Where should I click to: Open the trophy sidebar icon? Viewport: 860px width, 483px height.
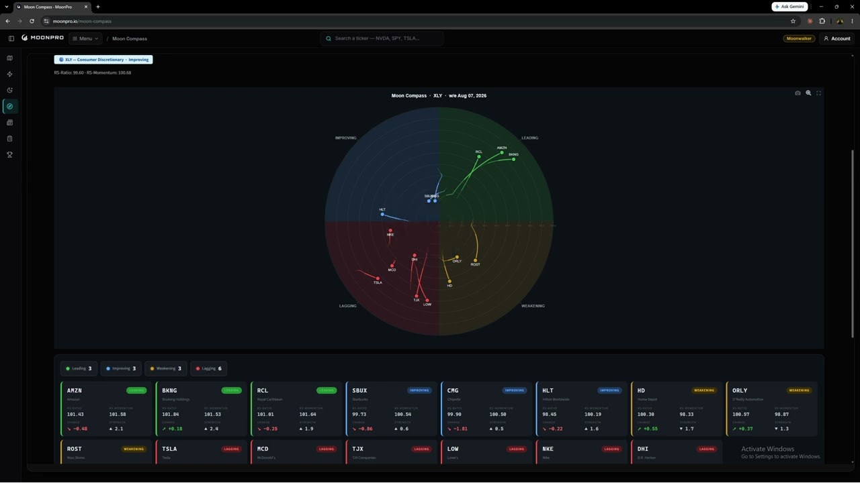(9, 155)
